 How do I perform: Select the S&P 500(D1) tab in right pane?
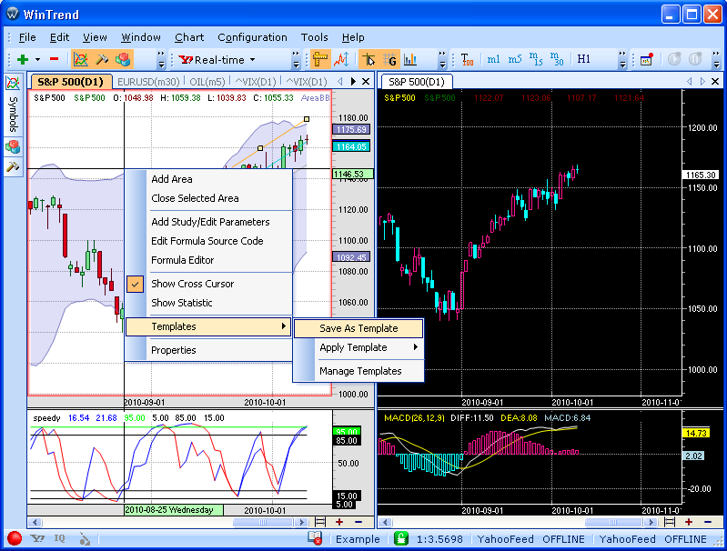tap(417, 82)
